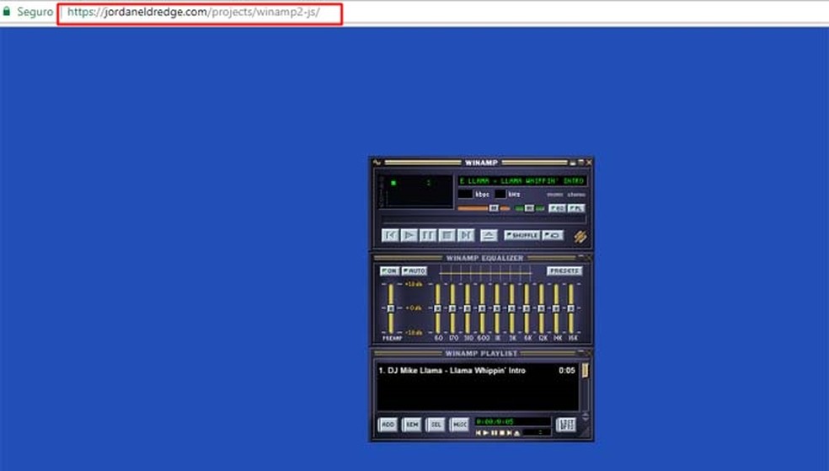Adjust the 60 Hz equalizer band

438,308
